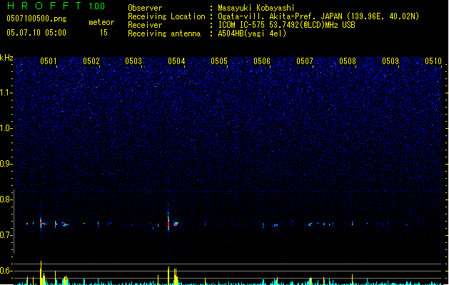Image resolution: width=449 pixels, height=285 pixels.
Task: Select the version number 1.00
Action: coord(97,6)
